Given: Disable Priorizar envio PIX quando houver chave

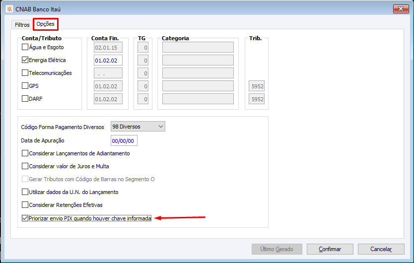Looking at the screenshot, I should 25,218.
